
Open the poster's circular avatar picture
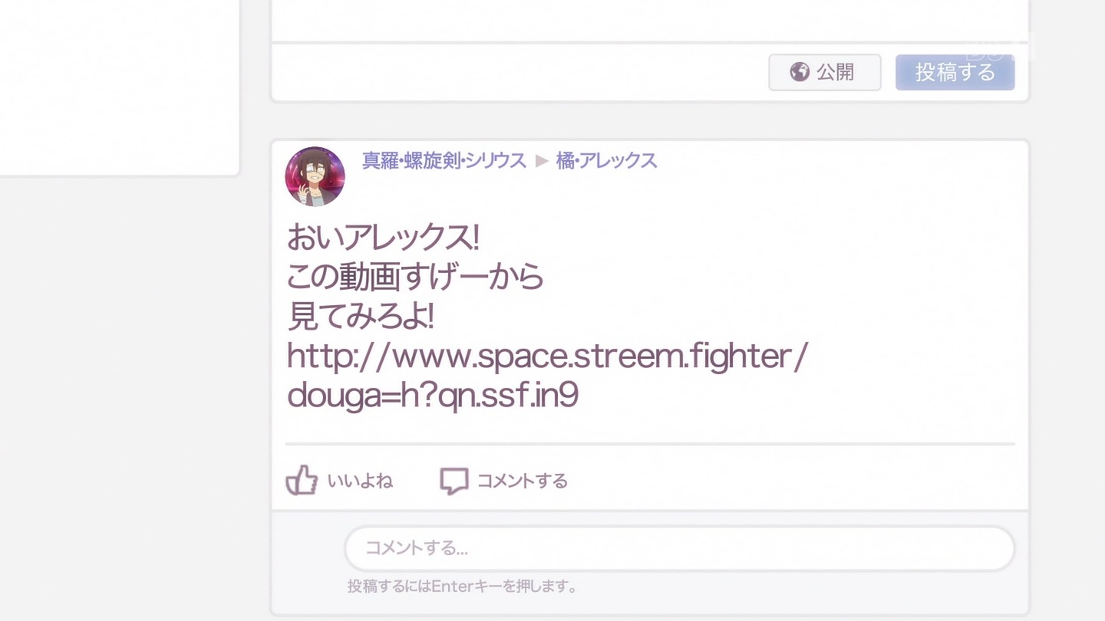[315, 176]
